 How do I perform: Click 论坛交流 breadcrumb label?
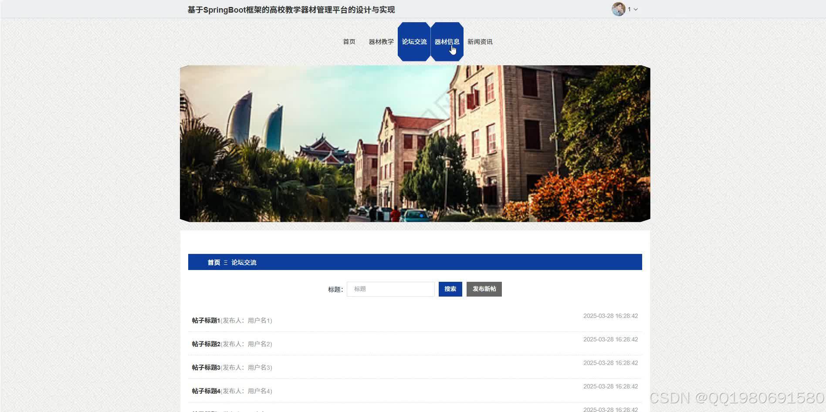[x=244, y=262]
